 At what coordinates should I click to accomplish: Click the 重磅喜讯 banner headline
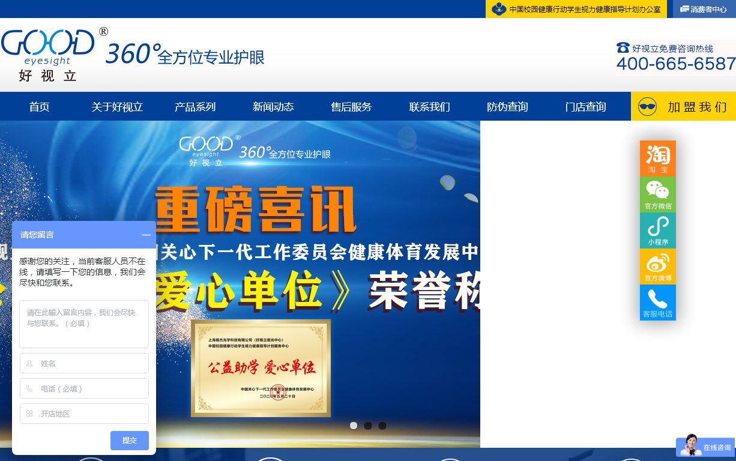click(x=256, y=211)
